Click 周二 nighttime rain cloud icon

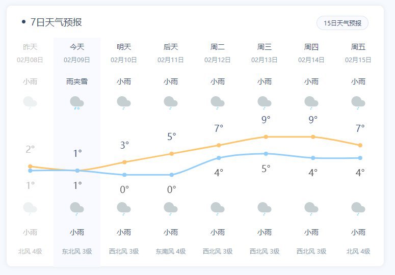click(218, 208)
